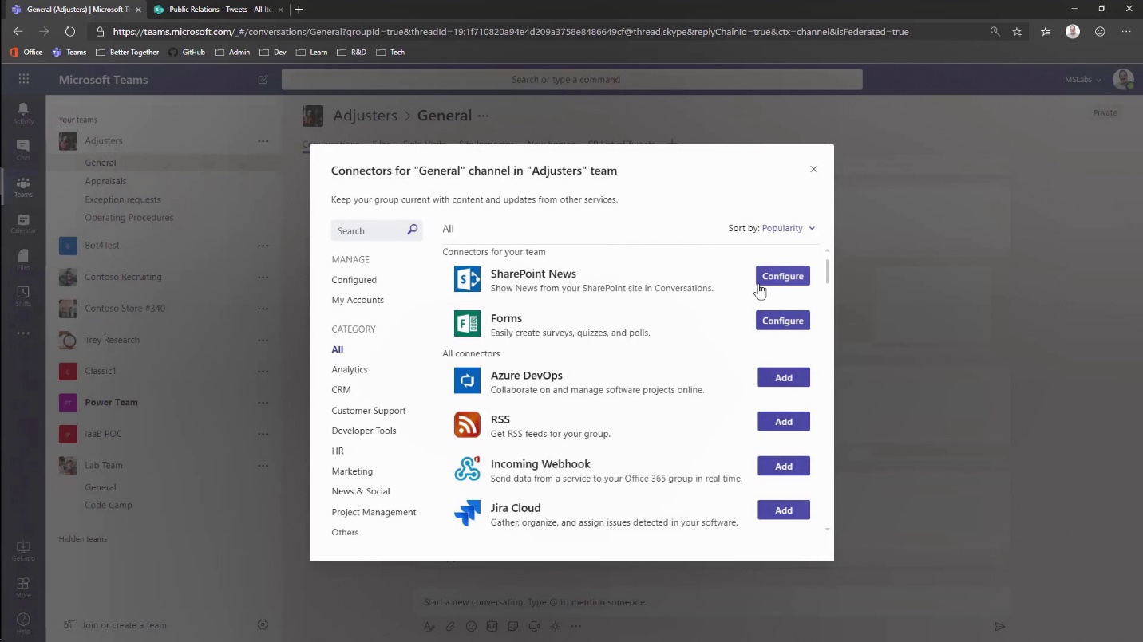Open General channel ellipsis menu in header
The image size is (1143, 642).
483,116
